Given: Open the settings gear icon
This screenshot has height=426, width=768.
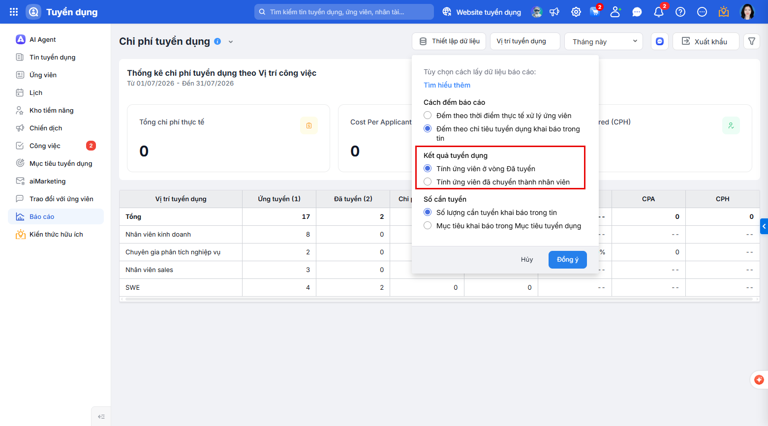Looking at the screenshot, I should click(x=576, y=12).
